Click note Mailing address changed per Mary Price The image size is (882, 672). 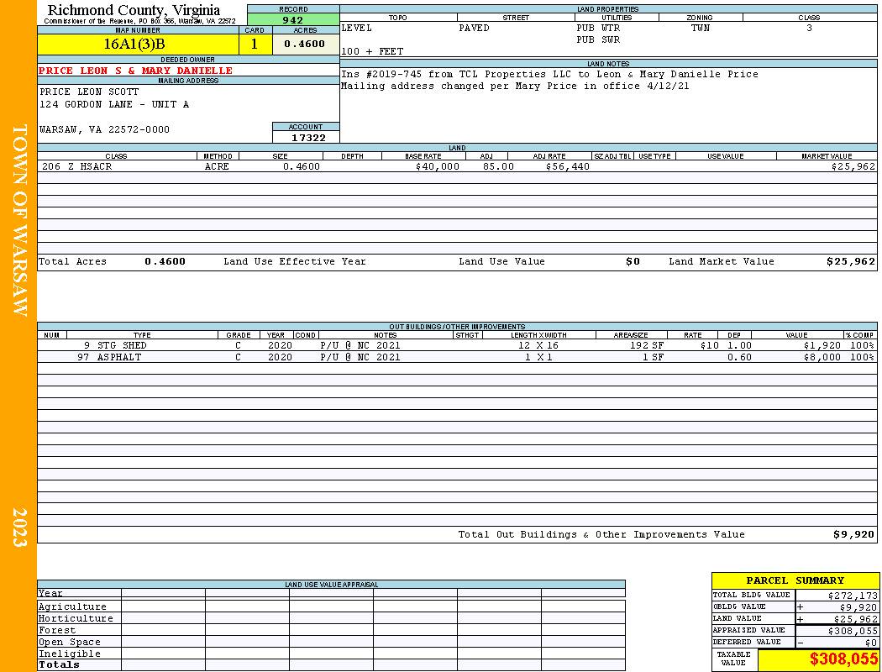515,86
